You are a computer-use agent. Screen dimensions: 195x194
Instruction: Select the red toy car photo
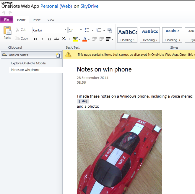119,152
